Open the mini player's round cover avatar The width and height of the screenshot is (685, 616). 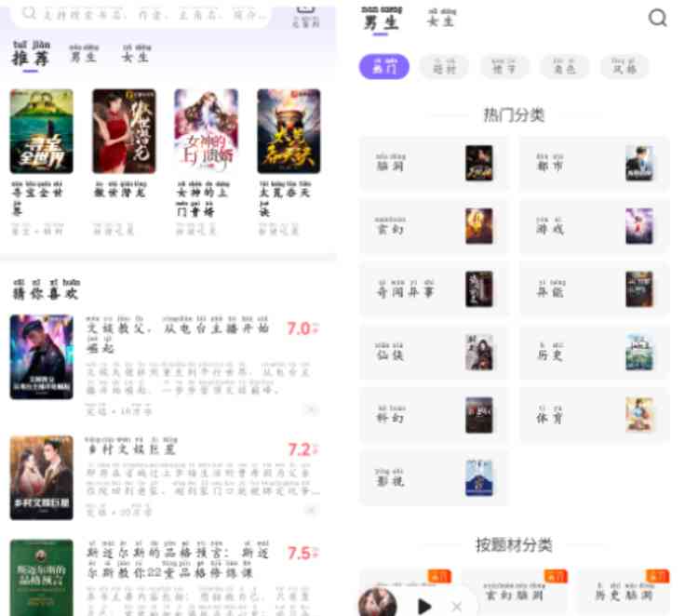(378, 603)
